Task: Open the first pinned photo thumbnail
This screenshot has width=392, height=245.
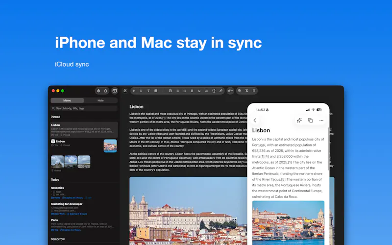Action: 57,162
